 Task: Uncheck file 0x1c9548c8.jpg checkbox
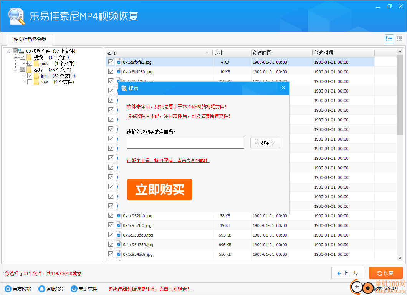pos(111,254)
